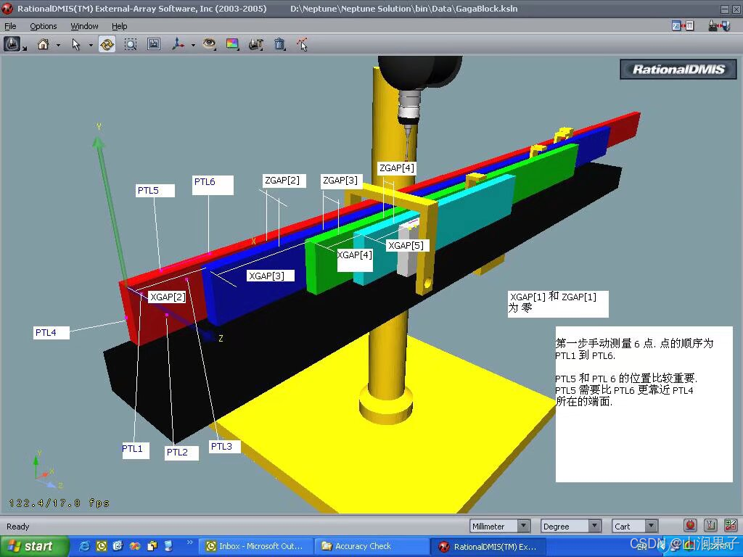The image size is (743, 557).
Task: Click the Home view icon
Action: pos(43,44)
